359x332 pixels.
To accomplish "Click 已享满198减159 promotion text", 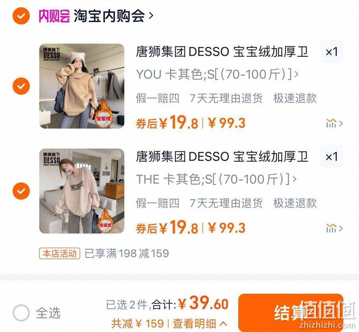I will coord(127,253).
